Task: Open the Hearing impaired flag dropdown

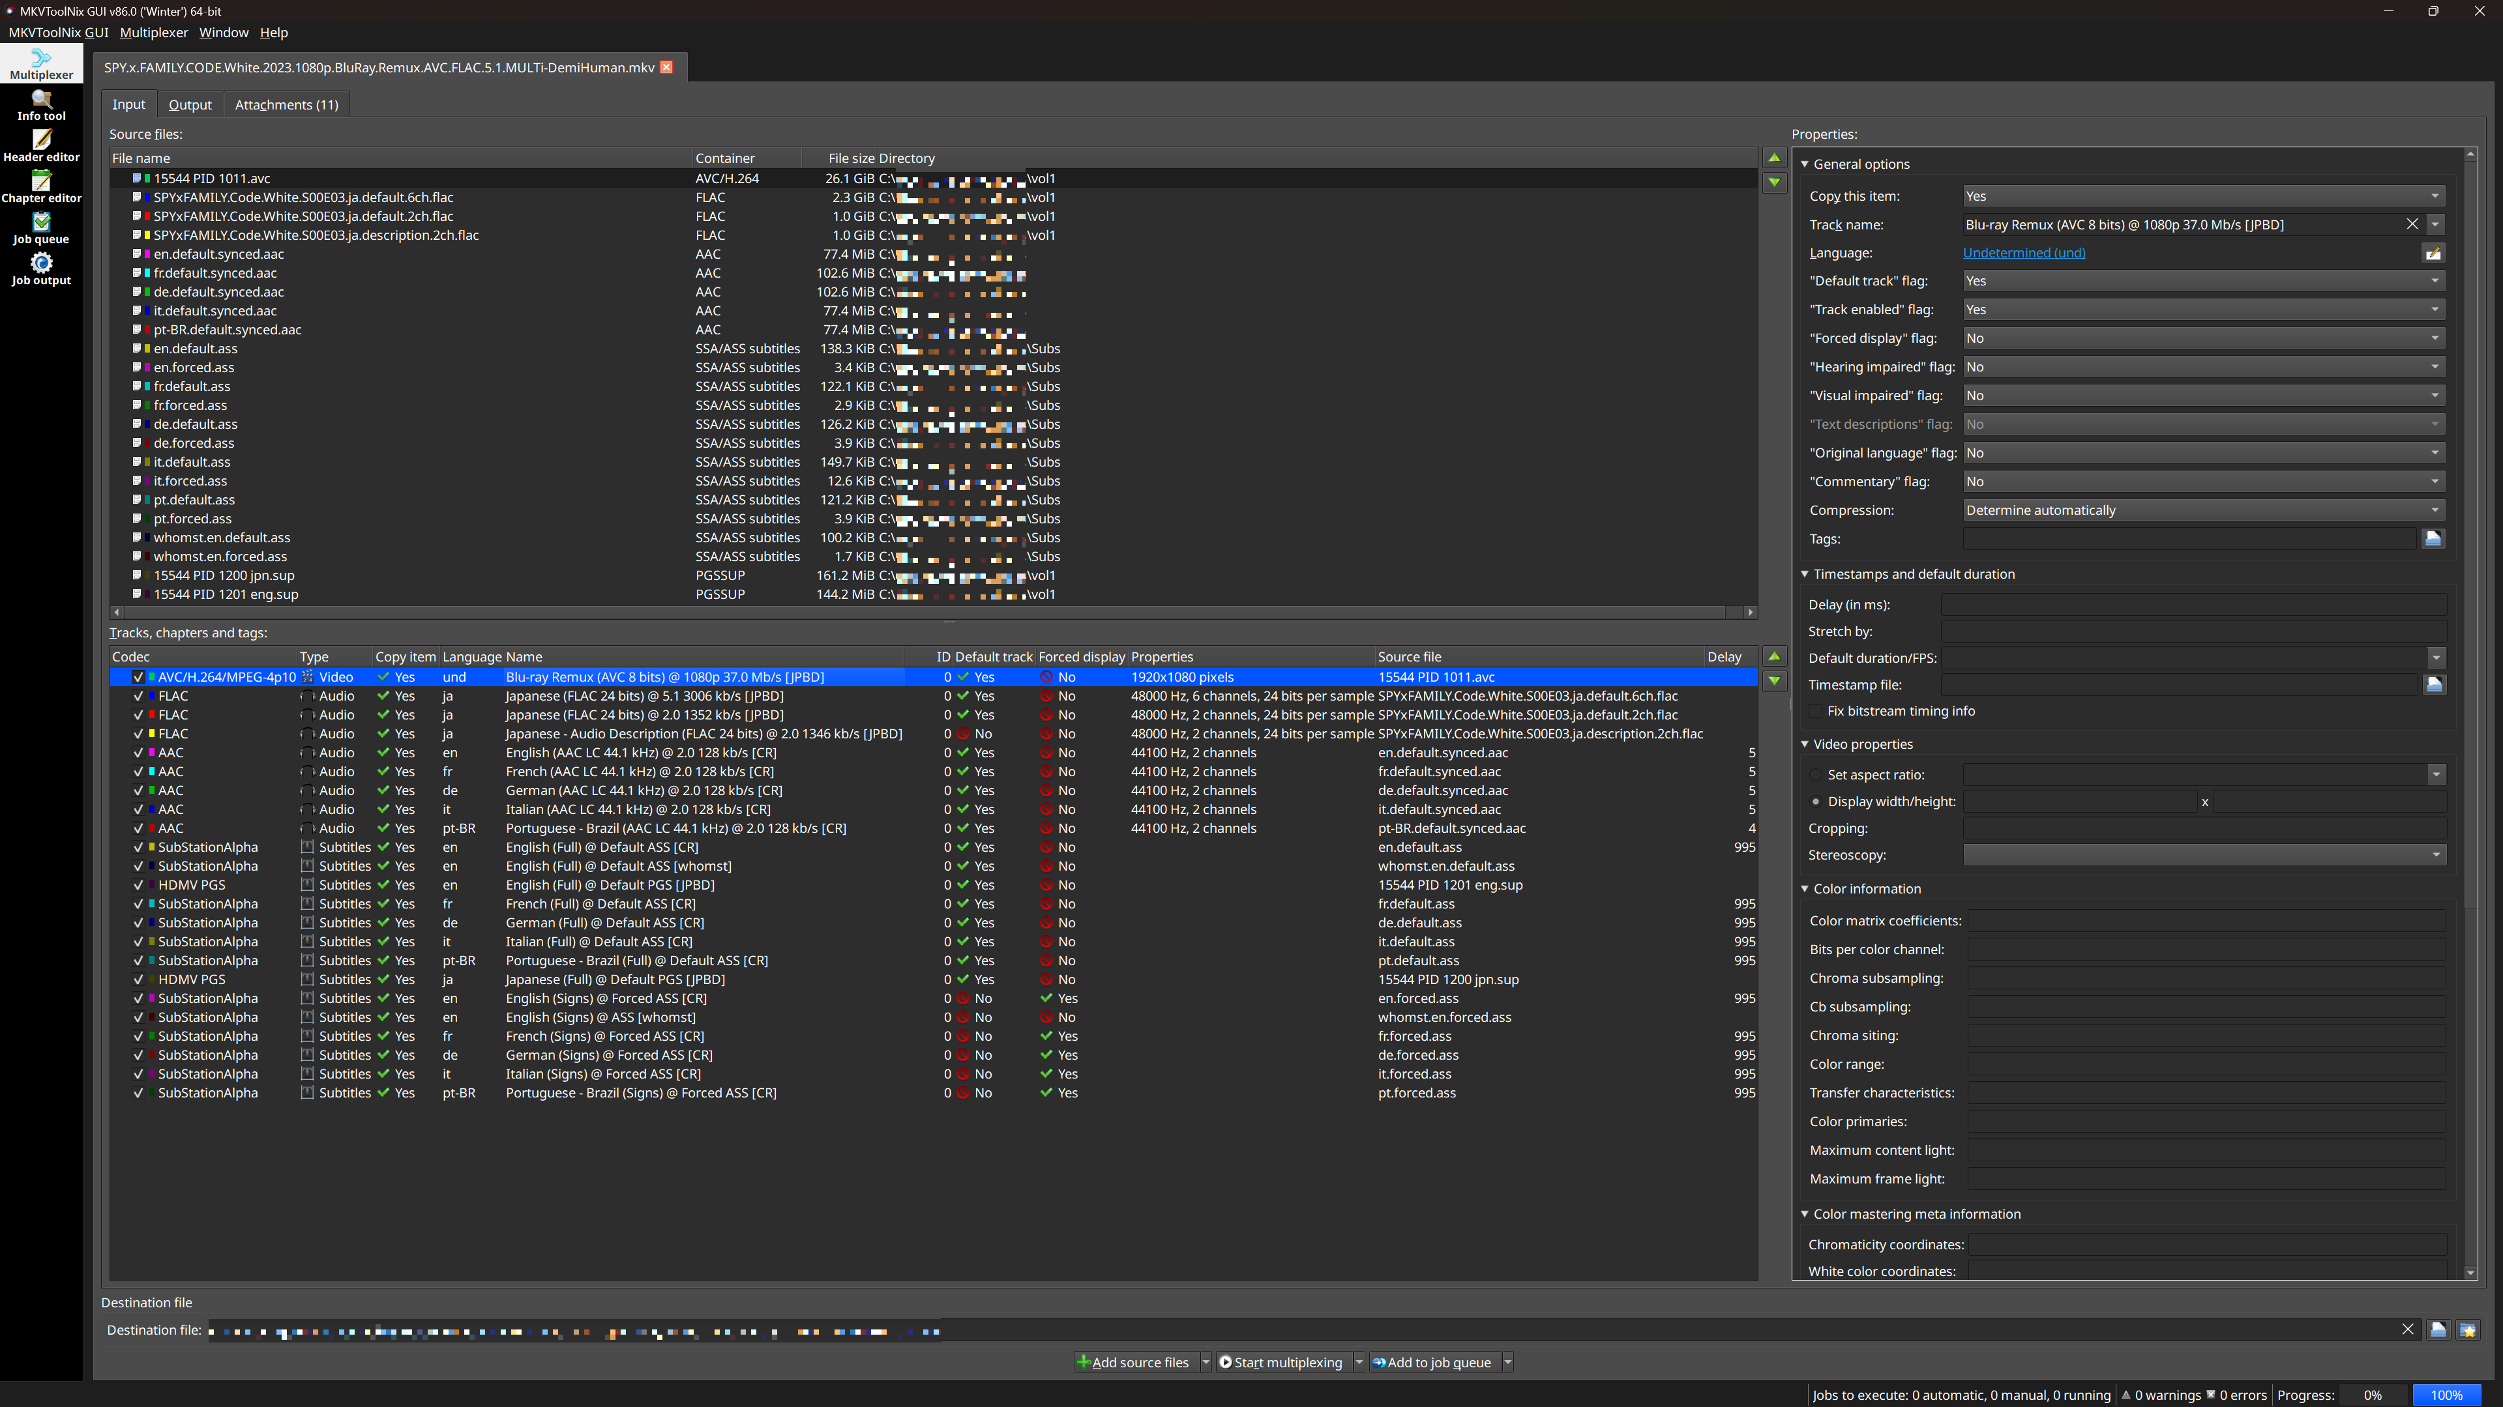Action: [2202, 367]
